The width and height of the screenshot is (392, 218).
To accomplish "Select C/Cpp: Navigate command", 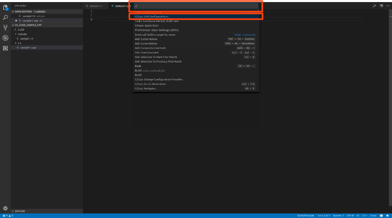I will click(x=196, y=89).
